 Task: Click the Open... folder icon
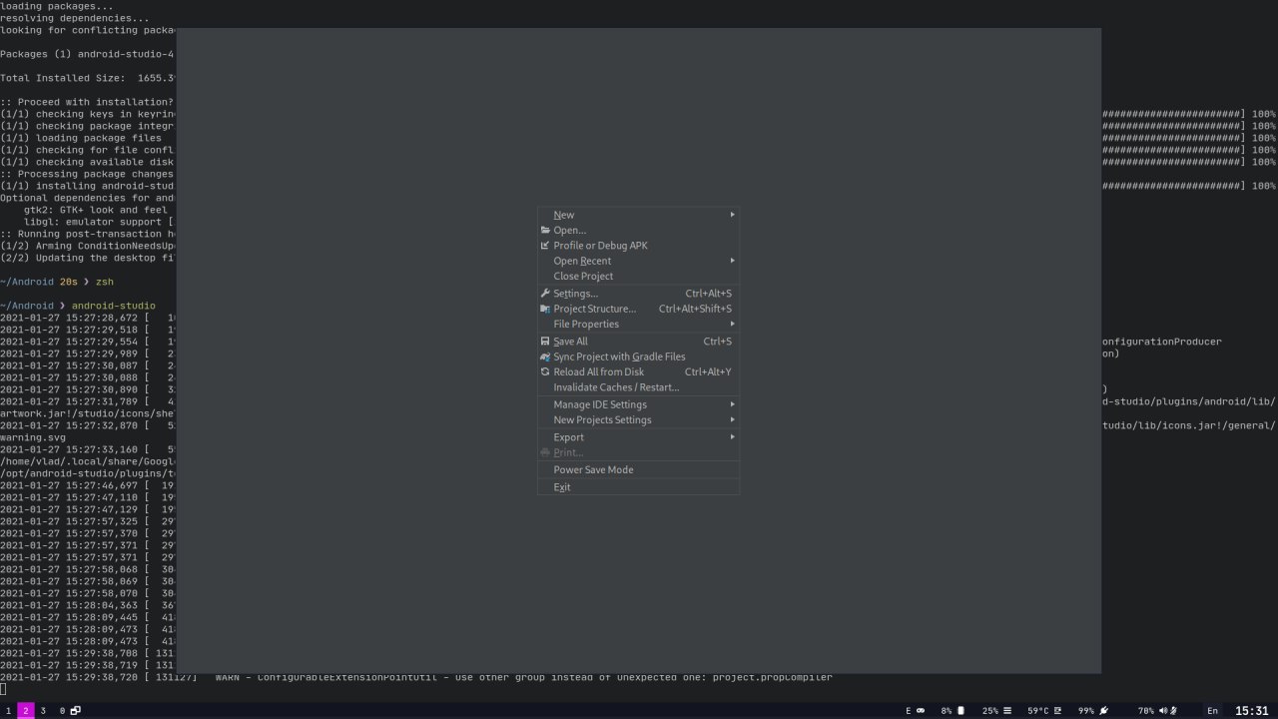(x=545, y=231)
